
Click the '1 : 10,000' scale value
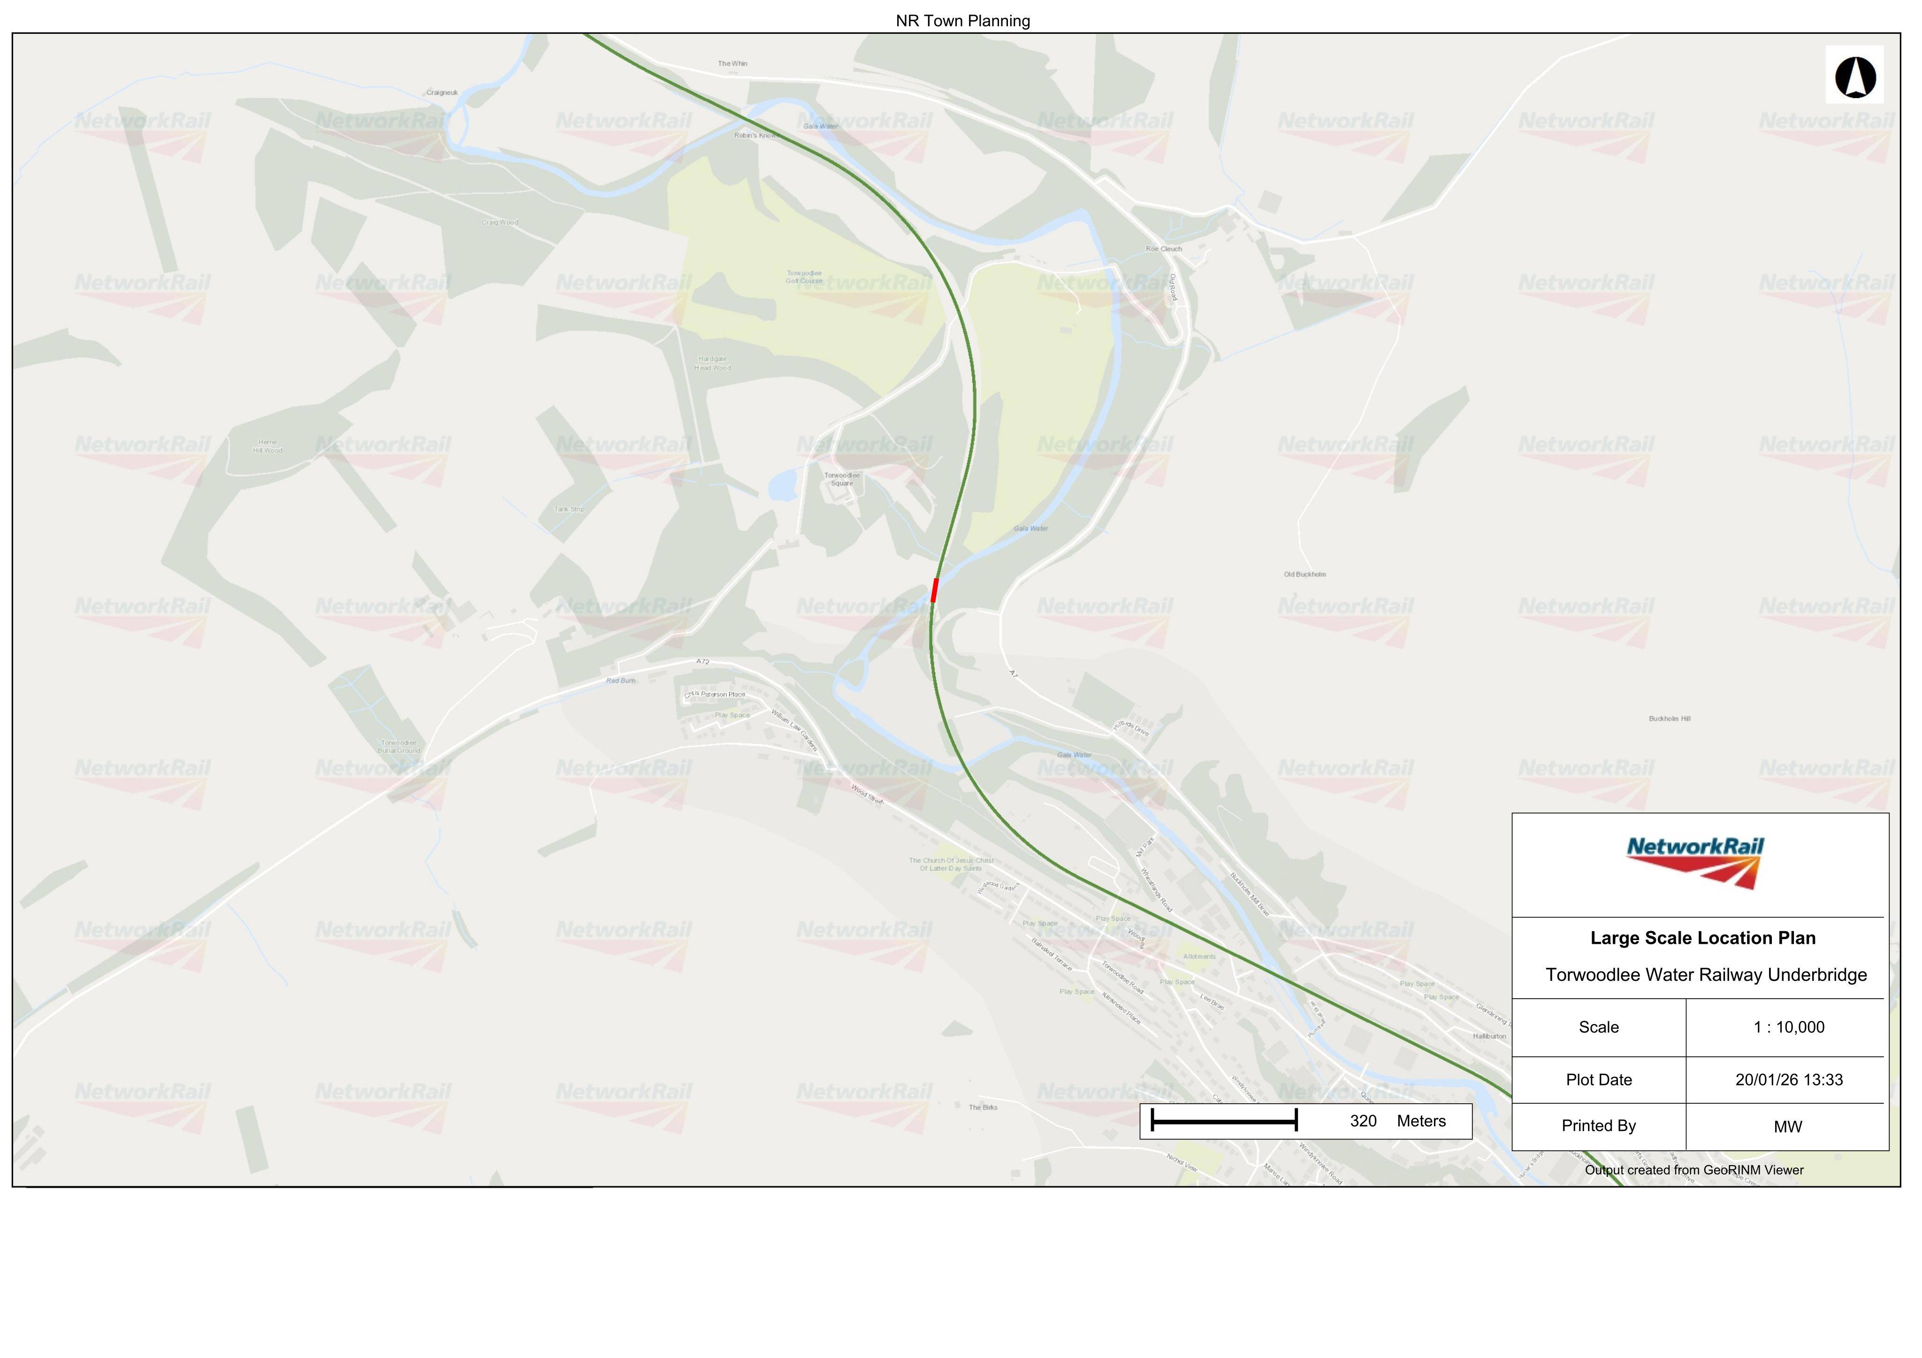coord(1789,1027)
